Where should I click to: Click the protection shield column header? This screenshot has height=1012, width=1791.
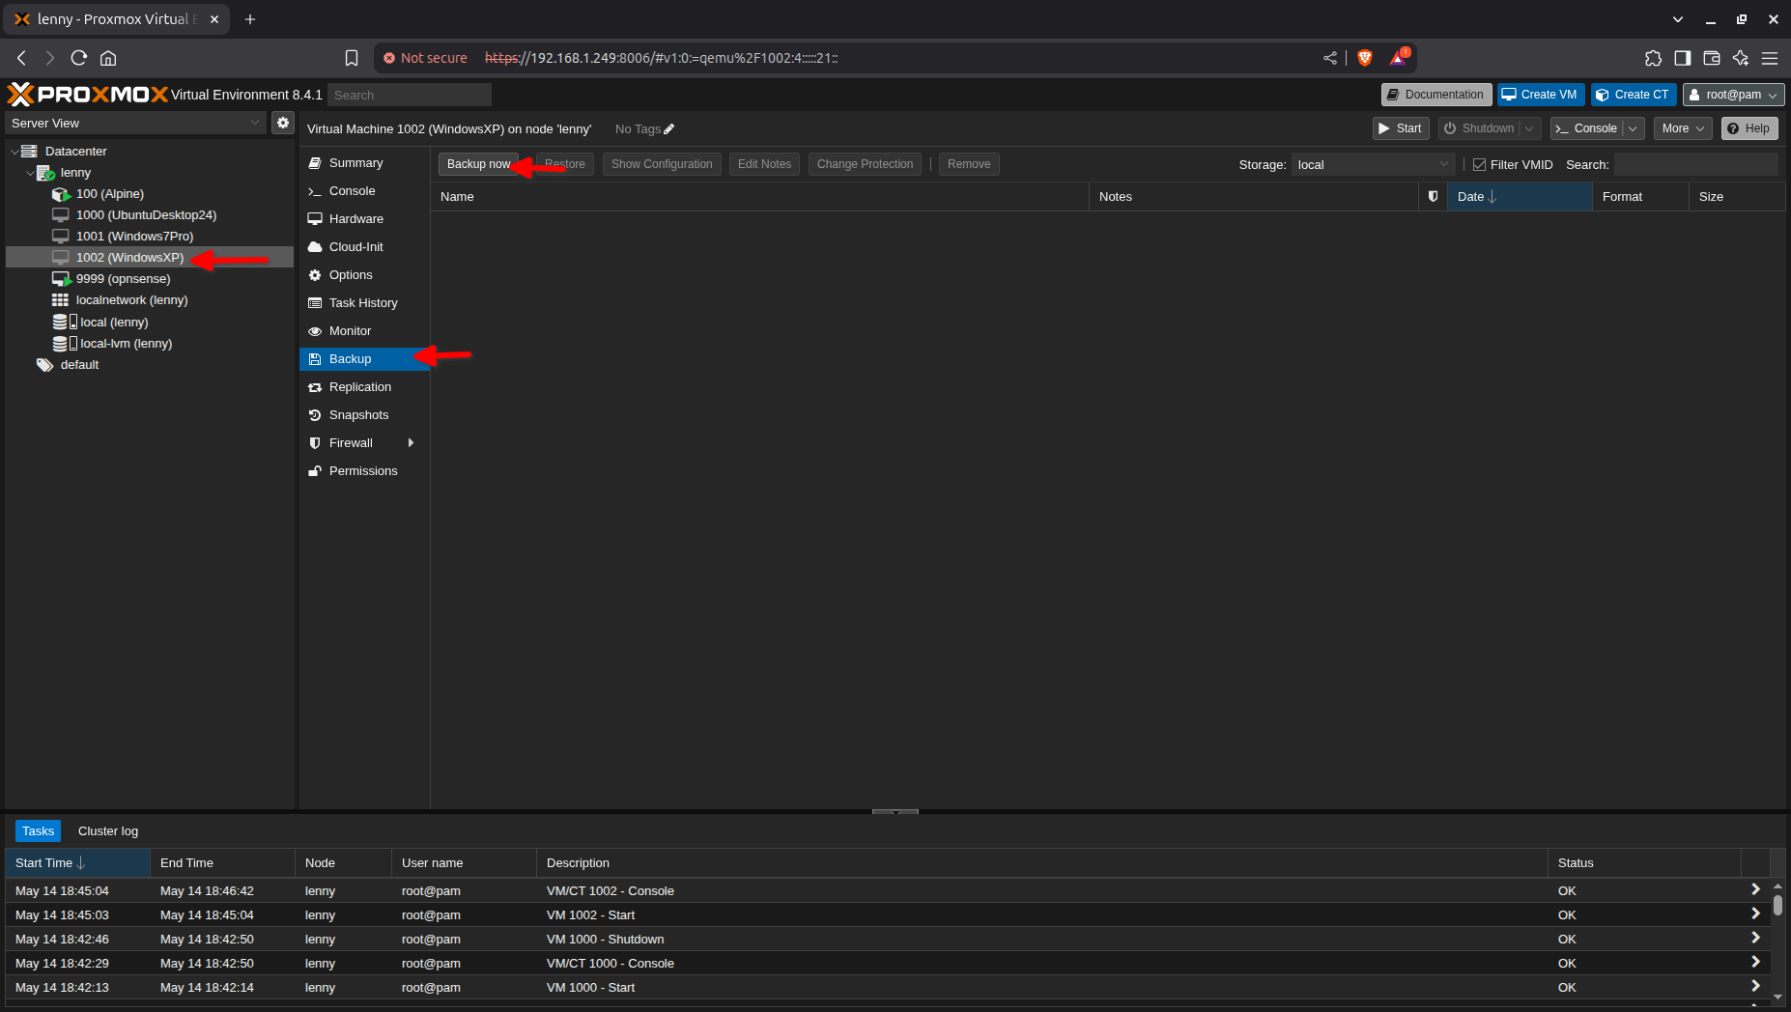point(1433,196)
